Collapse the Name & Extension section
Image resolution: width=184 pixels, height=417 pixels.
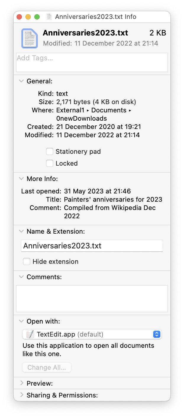pyautogui.click(x=21, y=231)
